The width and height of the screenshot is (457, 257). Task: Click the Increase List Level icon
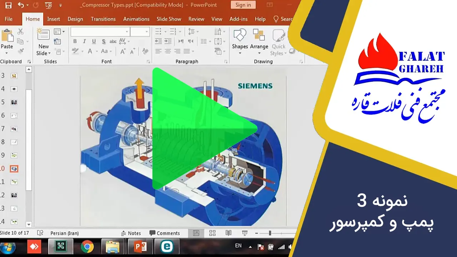click(167, 41)
